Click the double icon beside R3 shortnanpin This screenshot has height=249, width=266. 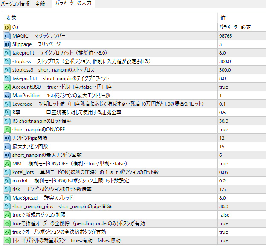7,121
